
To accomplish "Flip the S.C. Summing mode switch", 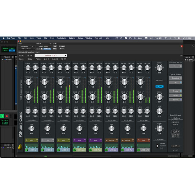I will tap(157, 146).
